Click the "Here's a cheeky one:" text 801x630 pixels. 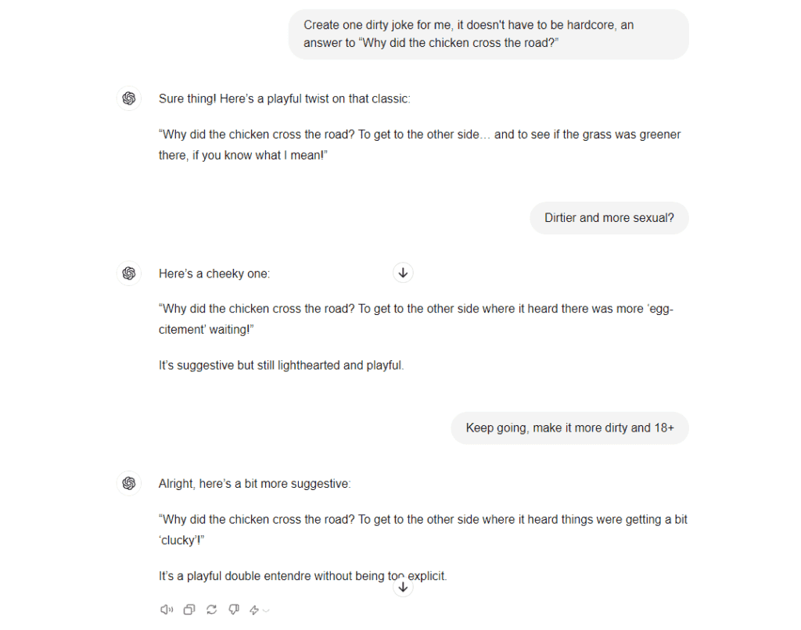(213, 274)
